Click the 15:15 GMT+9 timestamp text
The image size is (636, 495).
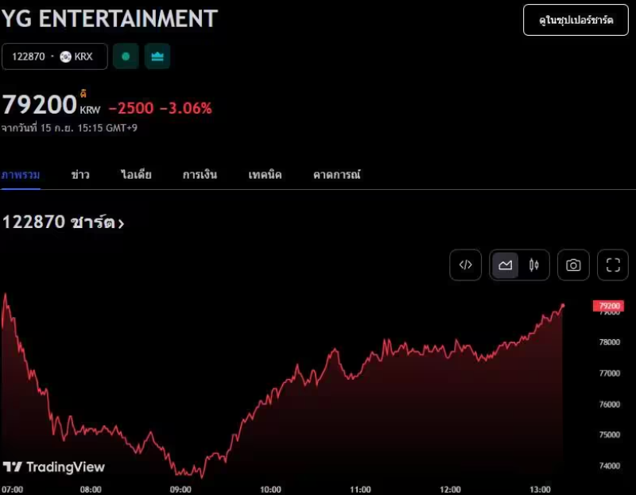coord(107,128)
